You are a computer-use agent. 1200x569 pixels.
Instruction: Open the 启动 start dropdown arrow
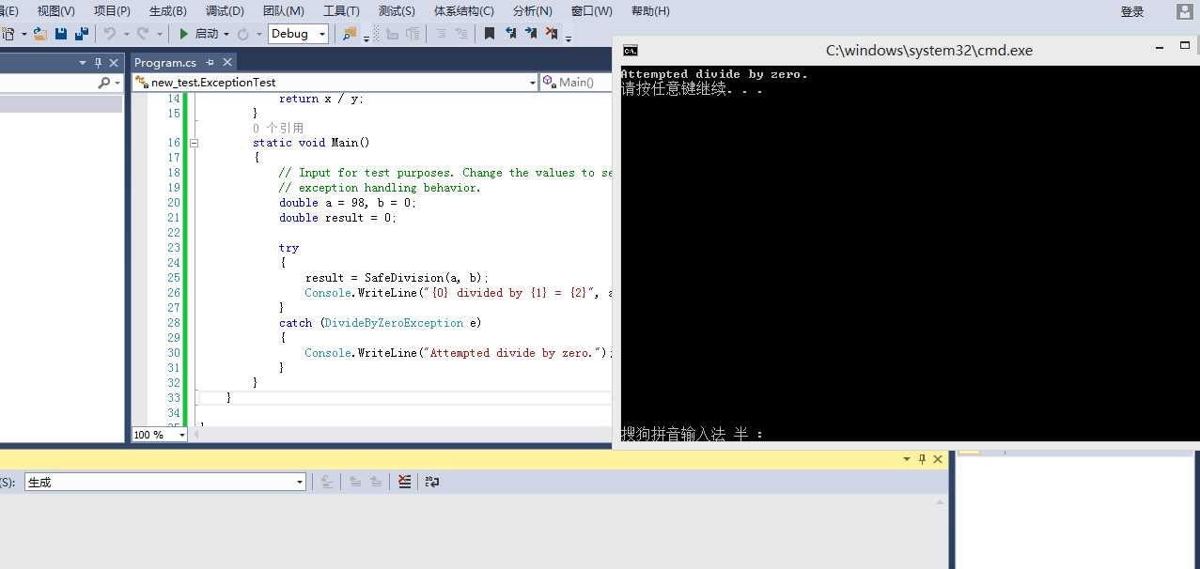(x=226, y=34)
